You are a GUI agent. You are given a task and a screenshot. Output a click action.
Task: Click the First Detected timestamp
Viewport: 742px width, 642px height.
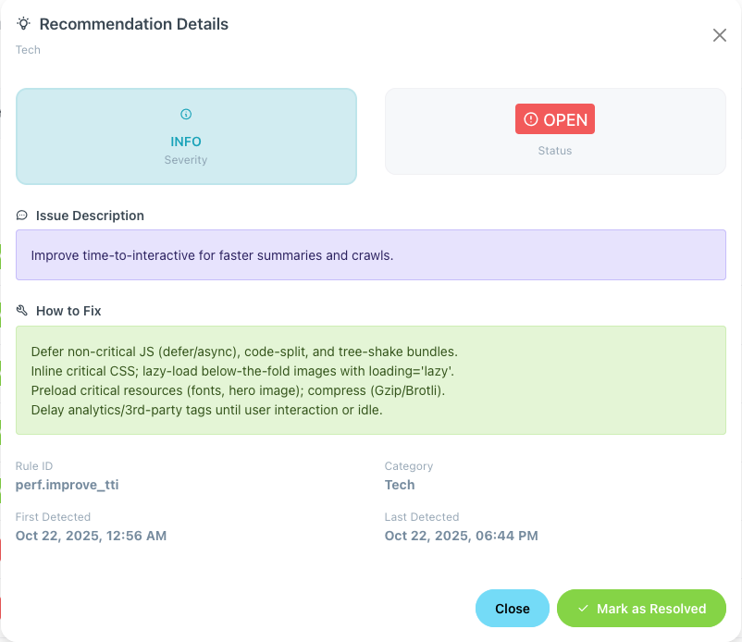tap(91, 536)
